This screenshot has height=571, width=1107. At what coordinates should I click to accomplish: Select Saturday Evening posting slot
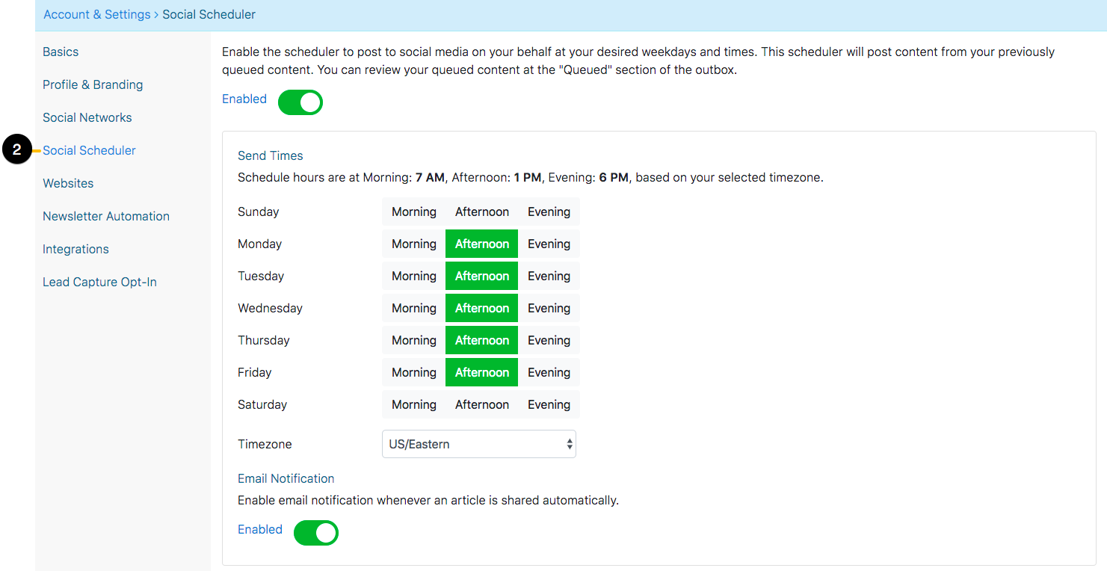pos(549,404)
